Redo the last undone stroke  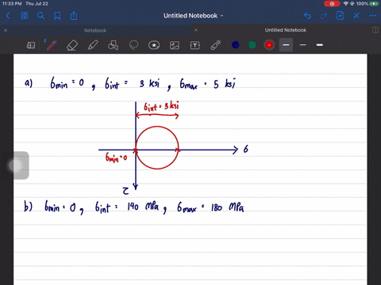click(324, 16)
